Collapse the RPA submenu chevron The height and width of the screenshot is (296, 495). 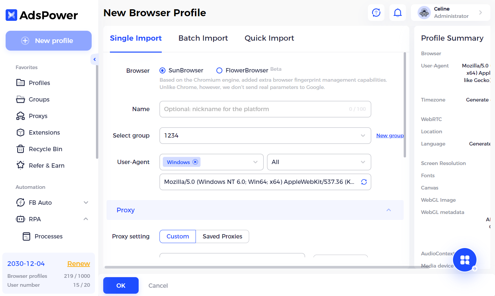click(x=86, y=219)
